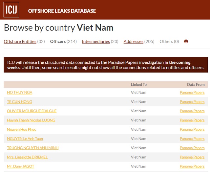The image size is (210, 172).
Task: Open the Offshore Entities tab
Action: [x=20, y=42]
